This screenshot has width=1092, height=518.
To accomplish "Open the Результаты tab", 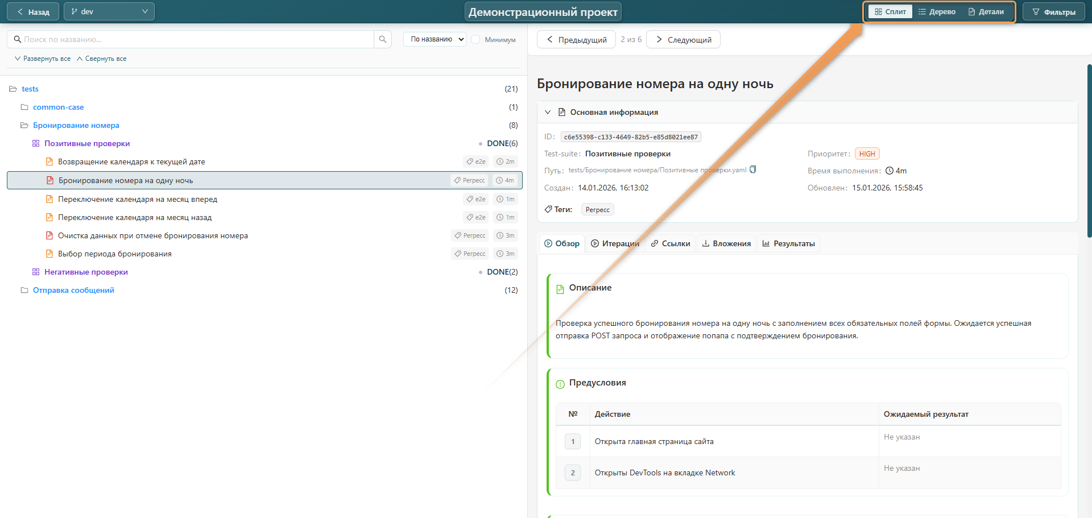I will coord(788,244).
